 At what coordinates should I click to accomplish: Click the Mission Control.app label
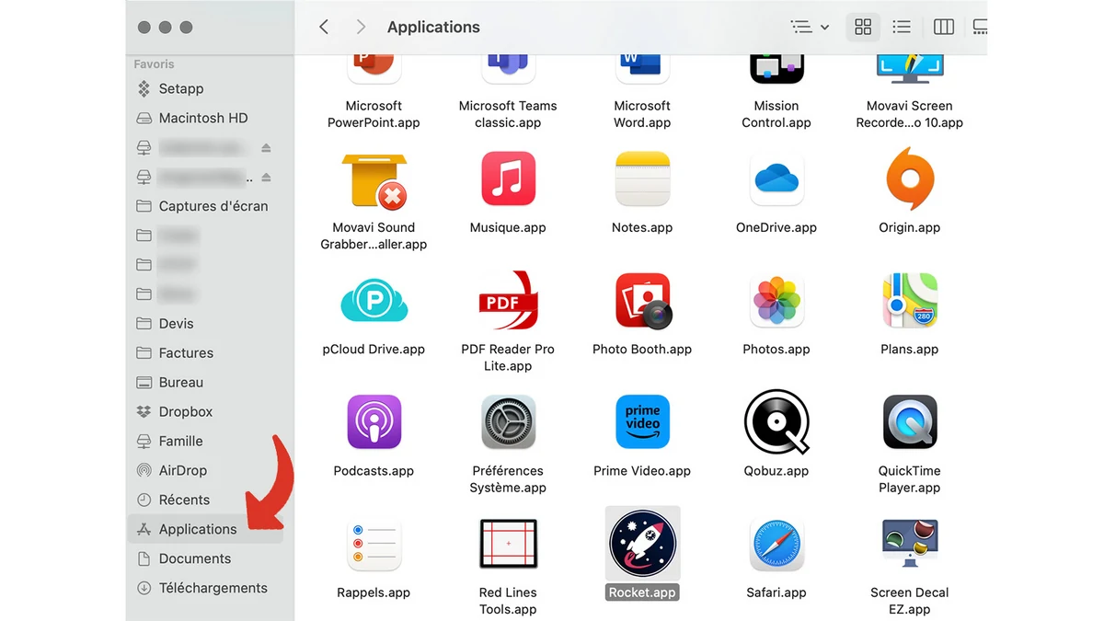[776, 114]
